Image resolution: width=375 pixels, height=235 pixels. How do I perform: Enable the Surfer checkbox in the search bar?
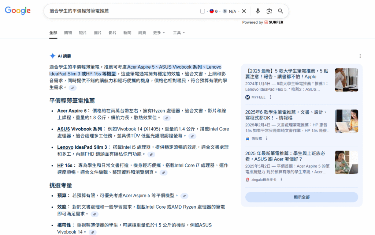[203, 11]
